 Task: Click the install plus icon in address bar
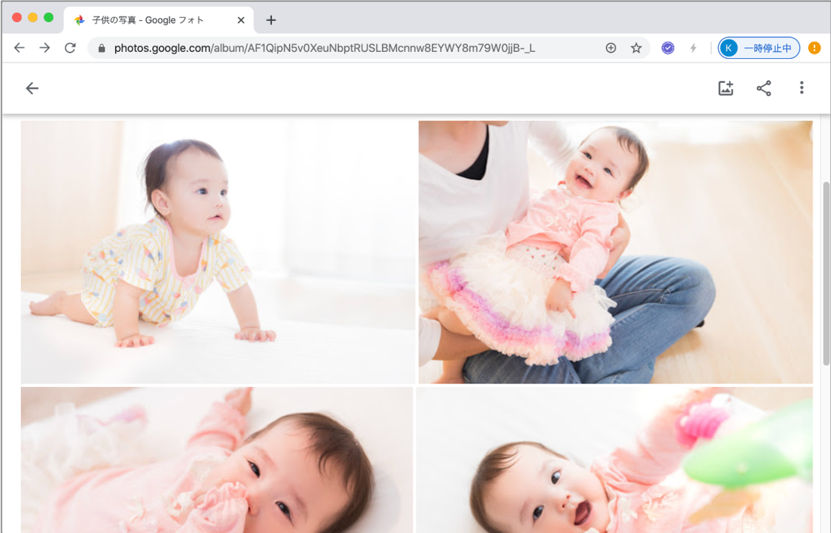click(x=611, y=48)
